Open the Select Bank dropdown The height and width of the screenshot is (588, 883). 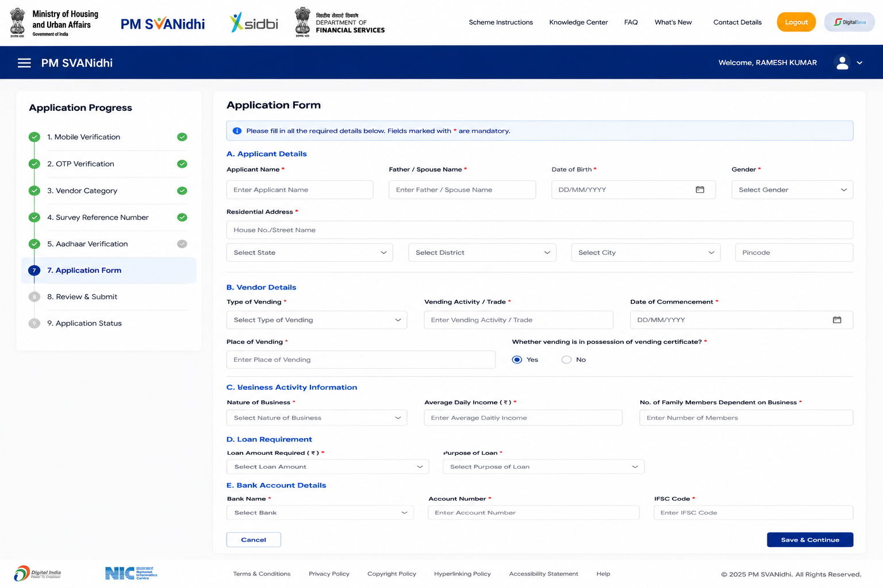pyautogui.click(x=320, y=513)
